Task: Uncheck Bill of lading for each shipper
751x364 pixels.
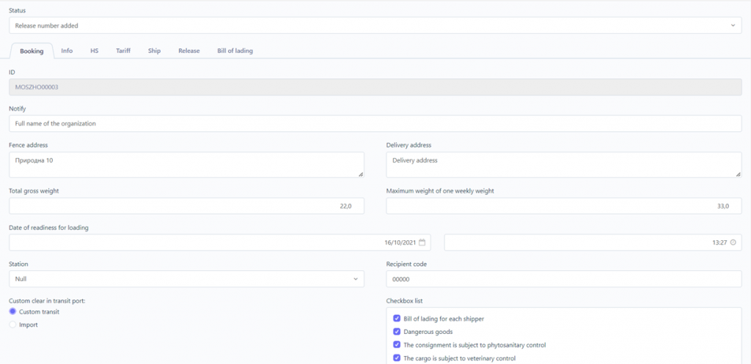Action: point(397,318)
